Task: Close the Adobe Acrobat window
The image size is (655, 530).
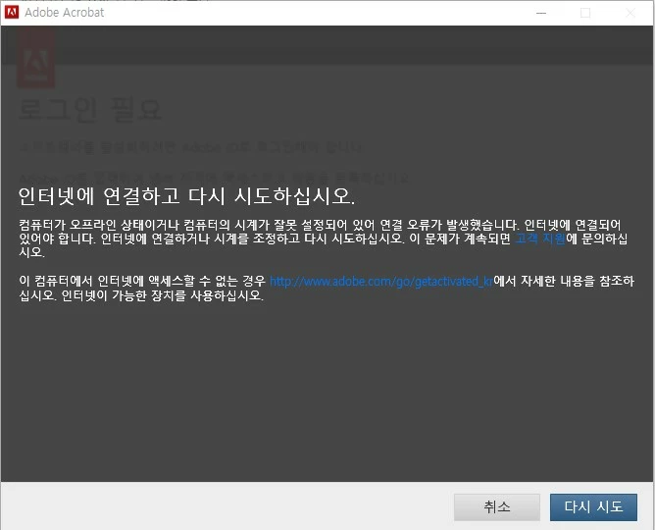Action: pos(630,13)
